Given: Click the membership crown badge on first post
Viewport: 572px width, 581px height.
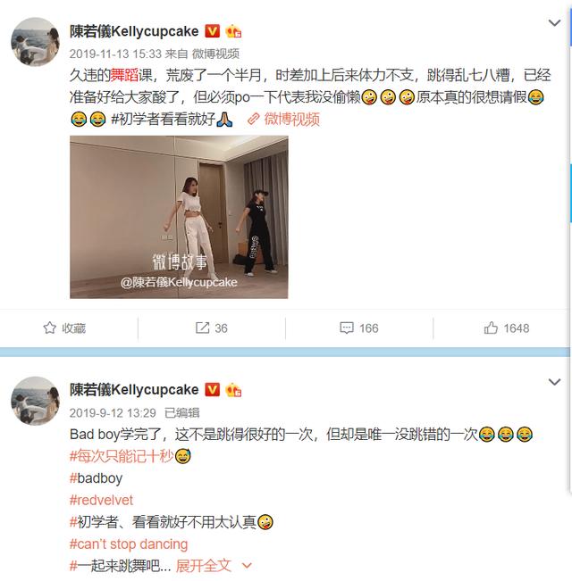Looking at the screenshot, I should (x=233, y=31).
